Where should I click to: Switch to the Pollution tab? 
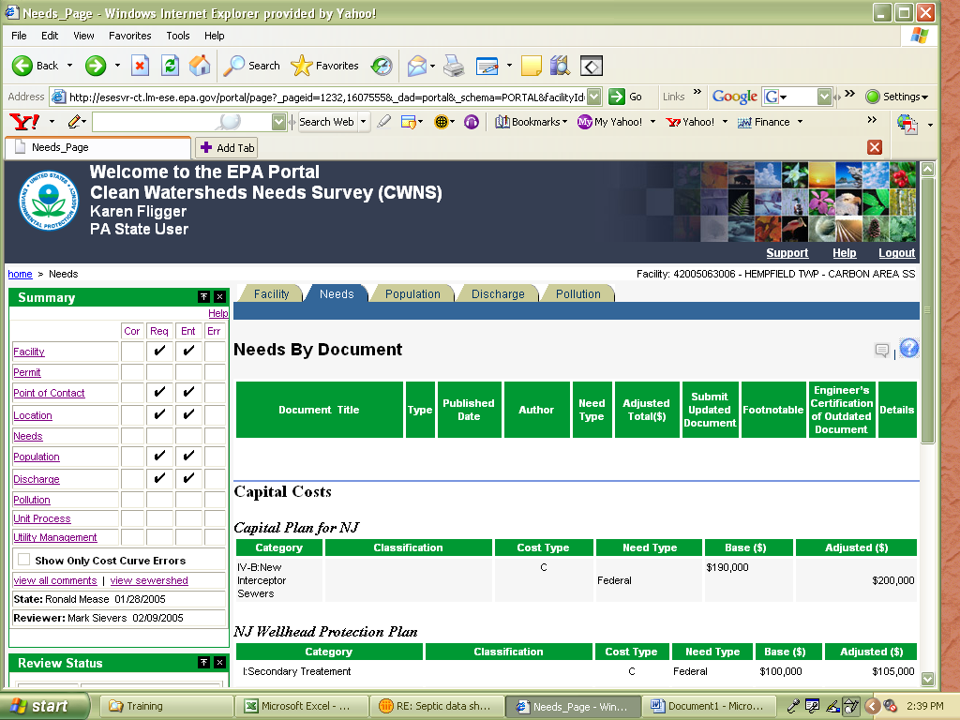(x=577, y=293)
